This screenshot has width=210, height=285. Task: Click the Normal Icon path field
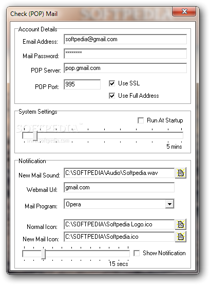[119, 224]
